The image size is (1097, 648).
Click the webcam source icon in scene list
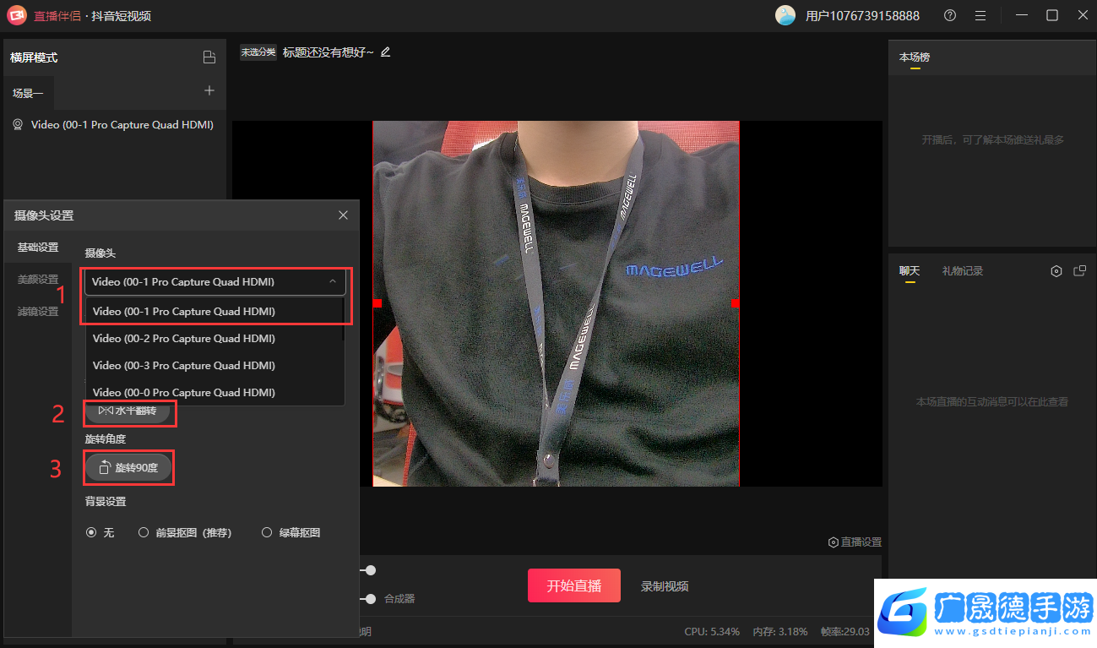(x=17, y=124)
